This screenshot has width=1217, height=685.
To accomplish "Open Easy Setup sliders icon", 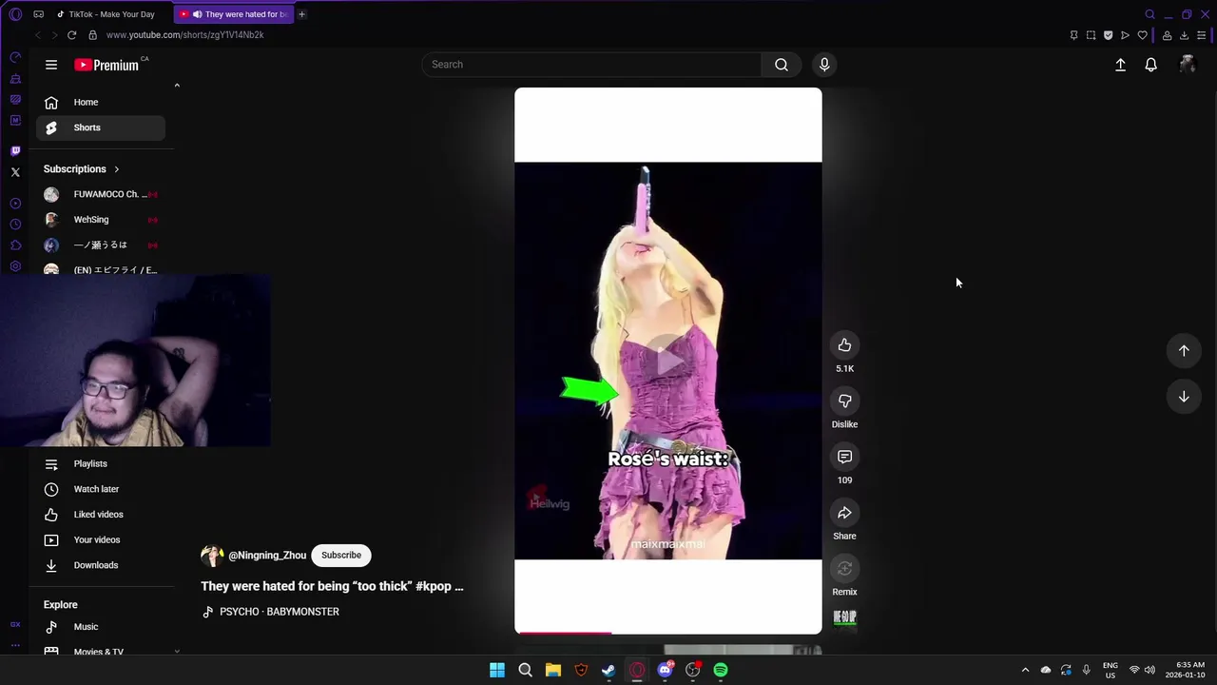I will coord(1201,35).
